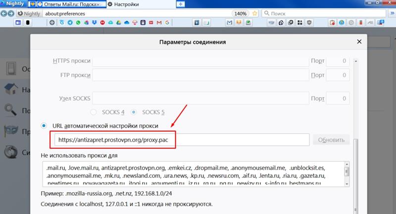Select the SOCKS 4 radio button
Screen dimensions: 396x214
(94, 112)
